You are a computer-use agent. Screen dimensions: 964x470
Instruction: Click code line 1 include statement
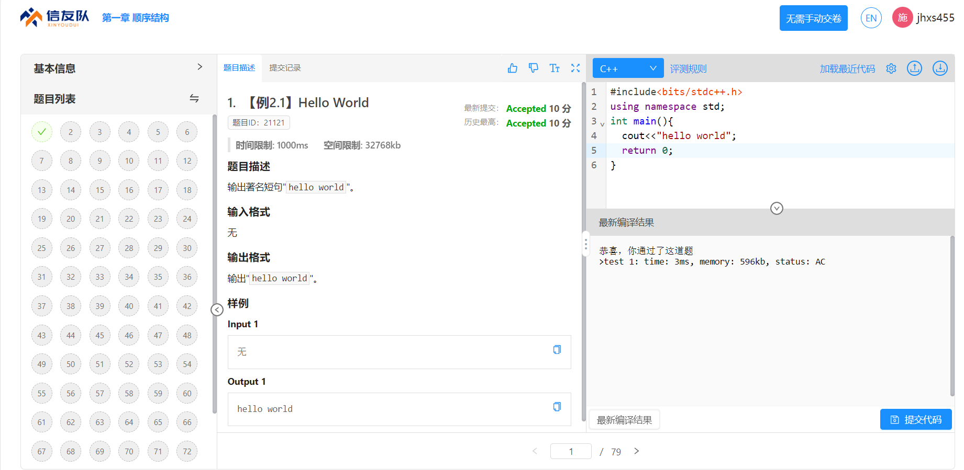coord(676,91)
